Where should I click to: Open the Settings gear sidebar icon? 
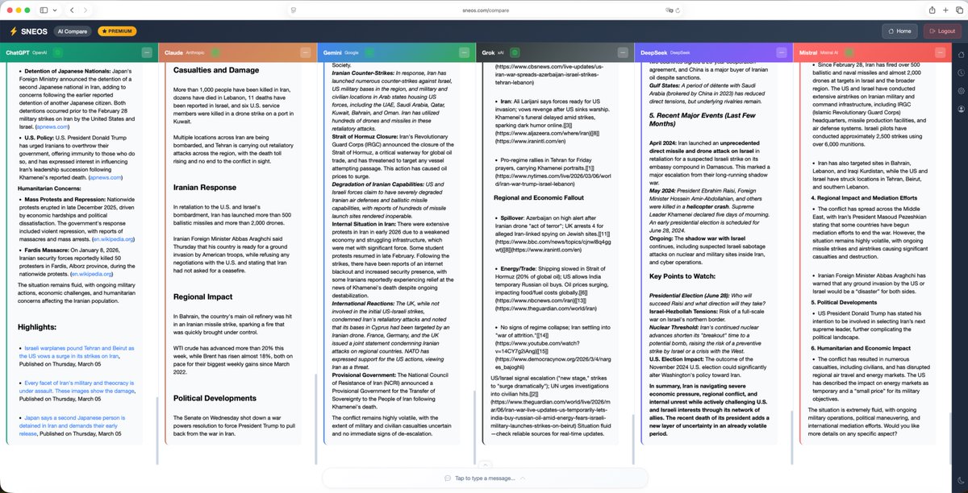coord(959,89)
